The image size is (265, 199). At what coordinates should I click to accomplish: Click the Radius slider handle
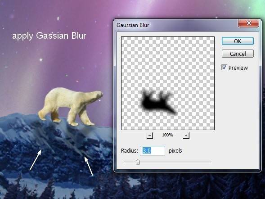pos(138,162)
